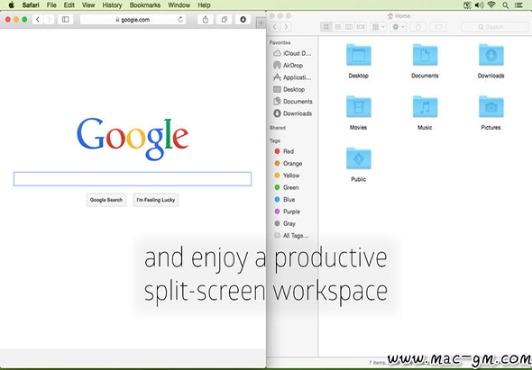This screenshot has height=370, width=532.
Task: Open the View menu
Action: tap(88, 5)
